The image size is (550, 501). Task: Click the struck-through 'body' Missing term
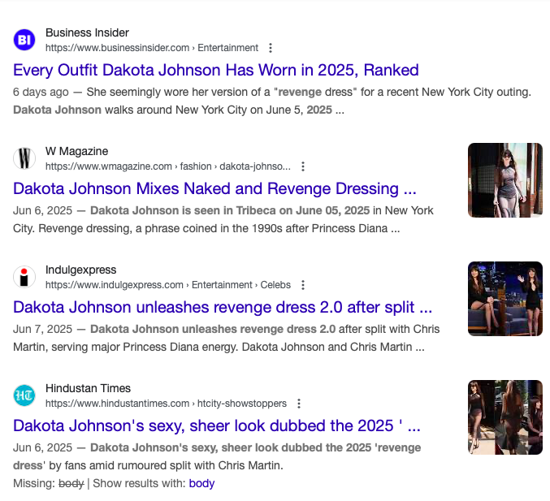(71, 483)
